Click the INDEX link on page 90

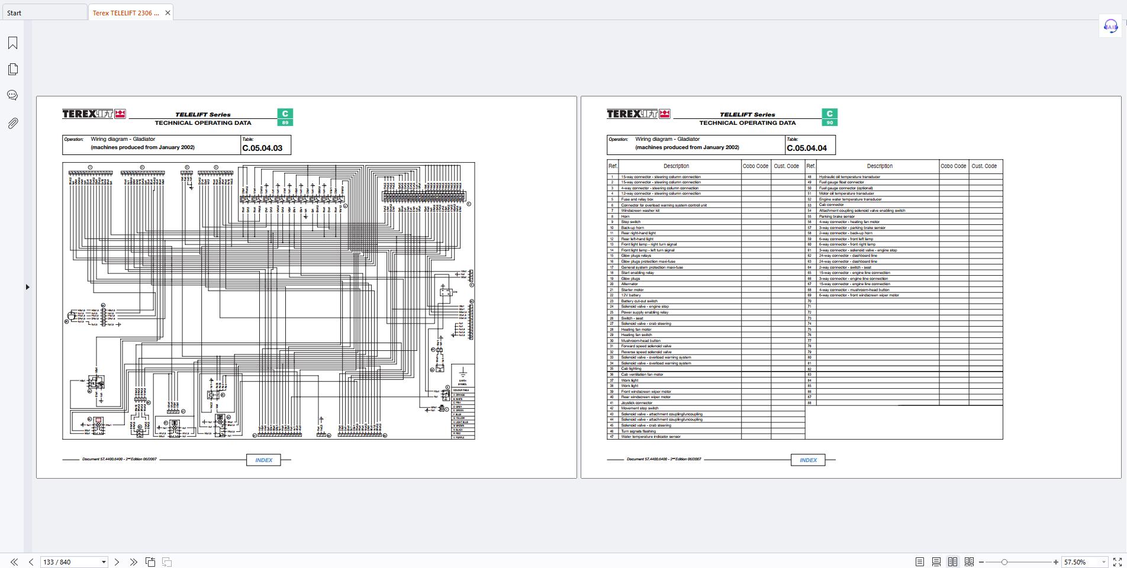coord(808,460)
